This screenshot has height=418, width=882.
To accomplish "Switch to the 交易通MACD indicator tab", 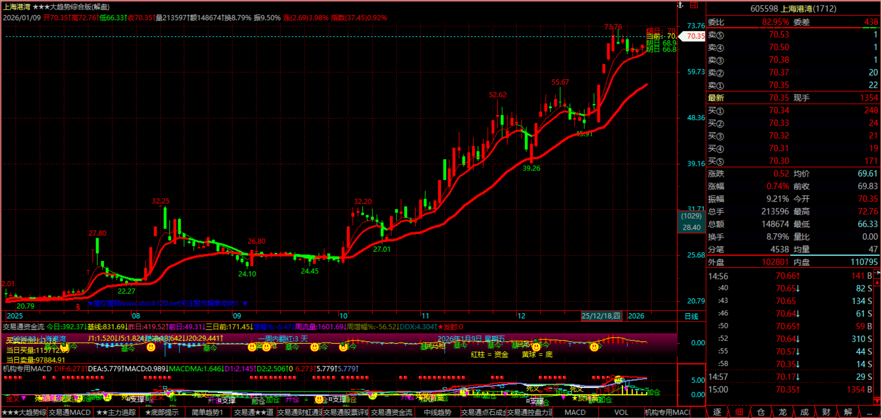I will pos(70,412).
